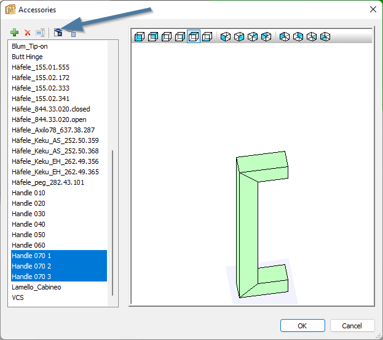
Task: Choose the first isometric view in middle group
Action: click(x=226, y=37)
